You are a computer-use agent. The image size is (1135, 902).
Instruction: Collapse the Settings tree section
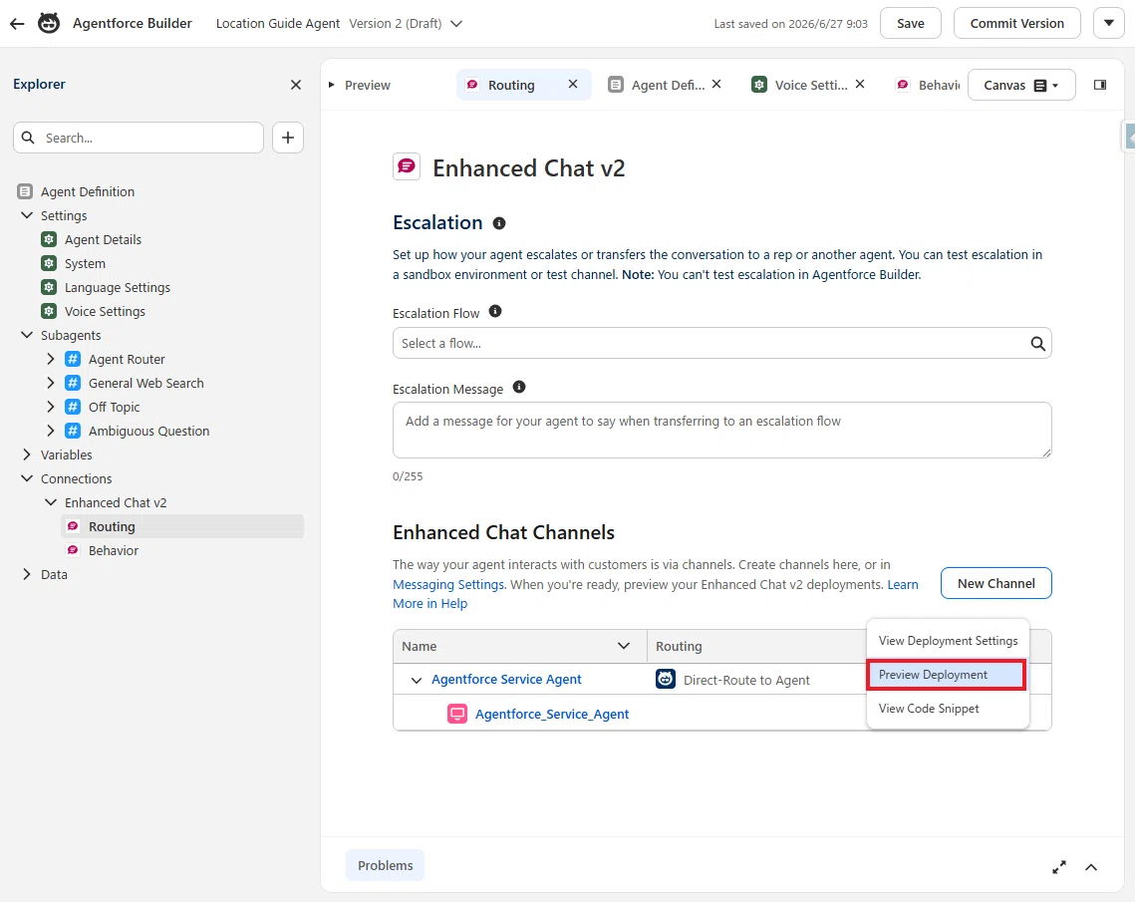pos(27,215)
